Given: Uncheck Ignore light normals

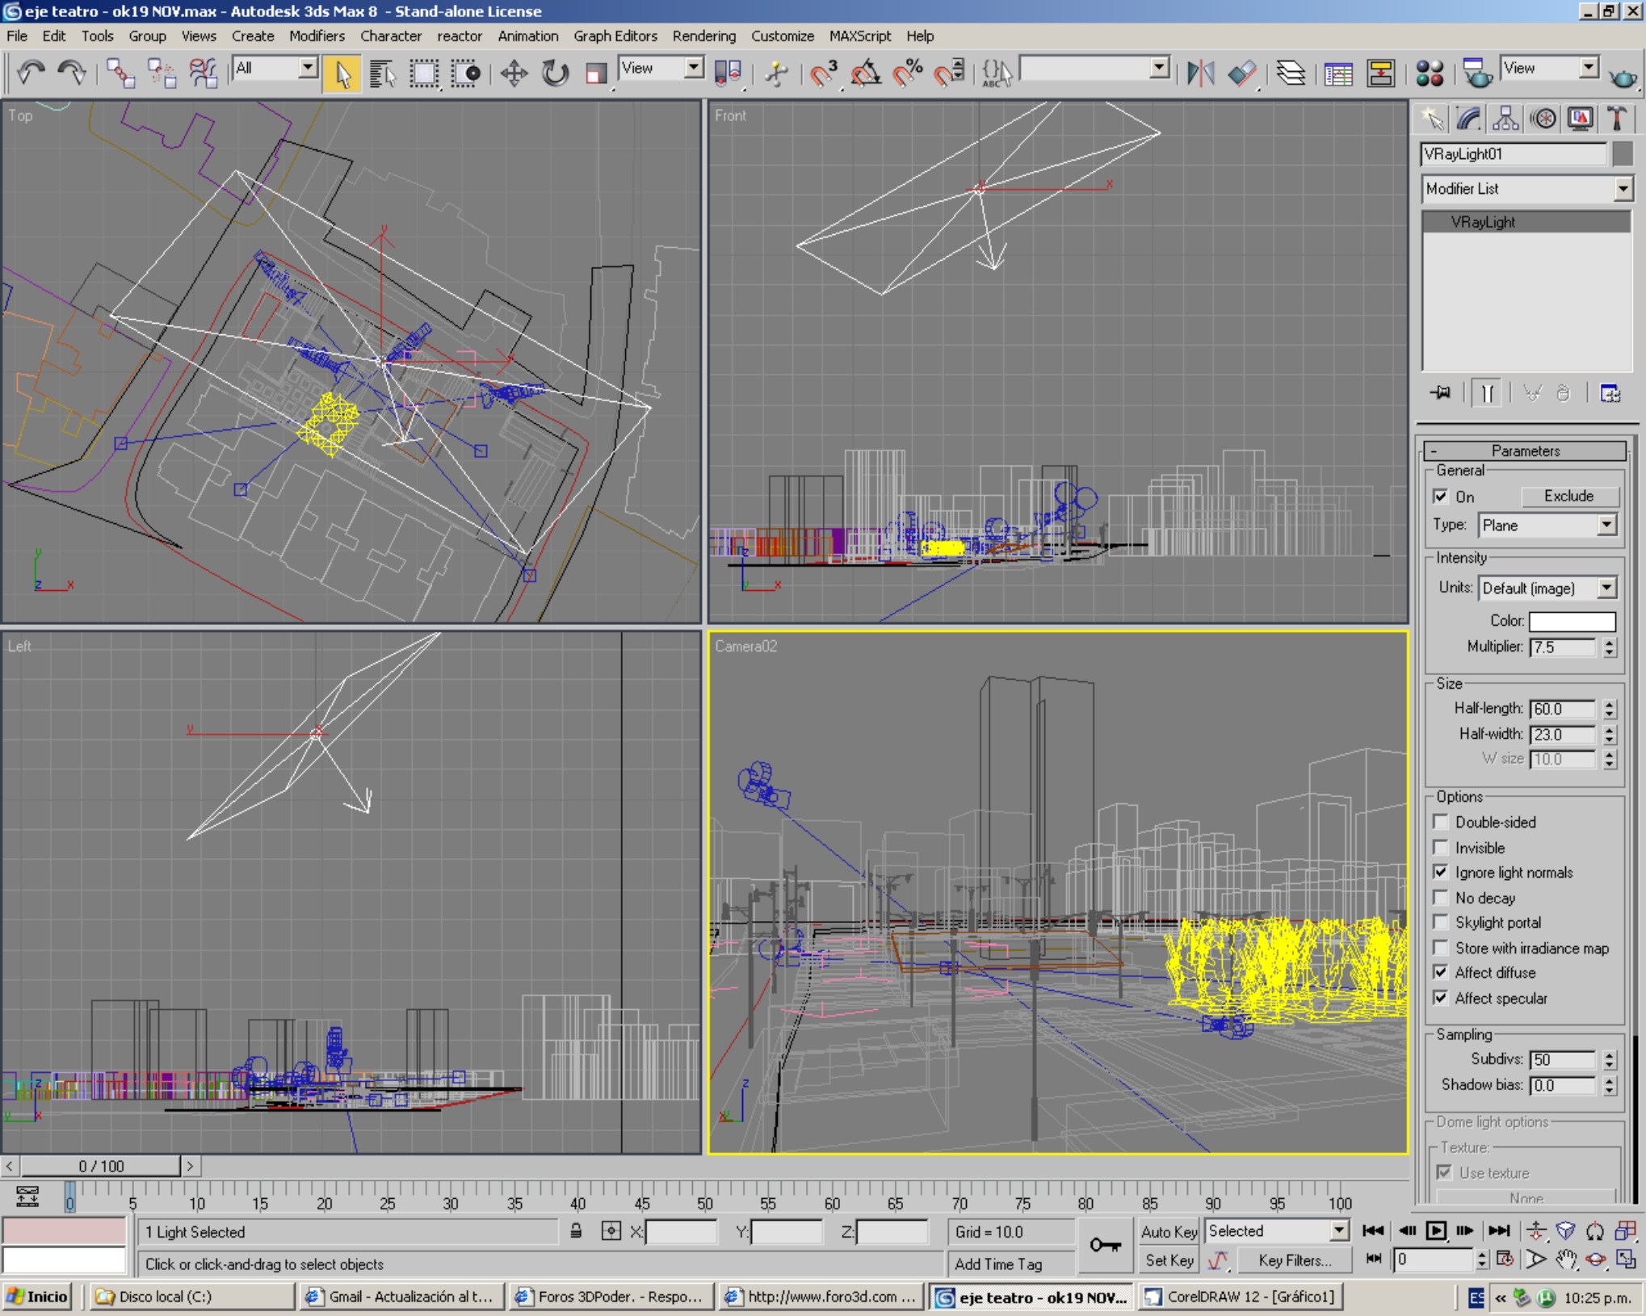Looking at the screenshot, I should pyautogui.click(x=1440, y=873).
